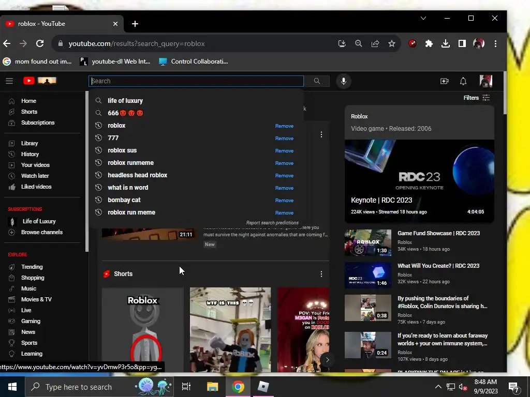
Task: Show hidden system tray icons
Action: [x=438, y=387]
